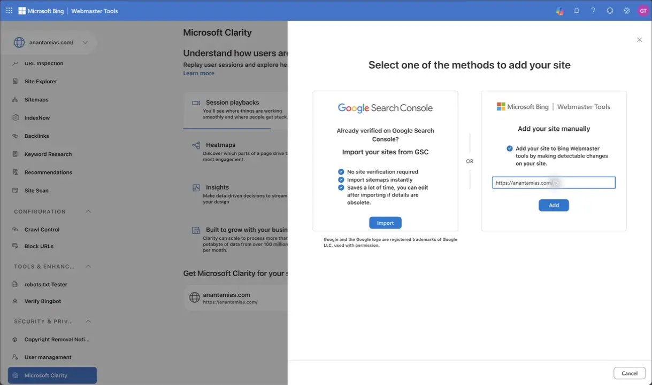Open the settings gear icon
Viewport: 652px width, 385px height.
click(626, 11)
